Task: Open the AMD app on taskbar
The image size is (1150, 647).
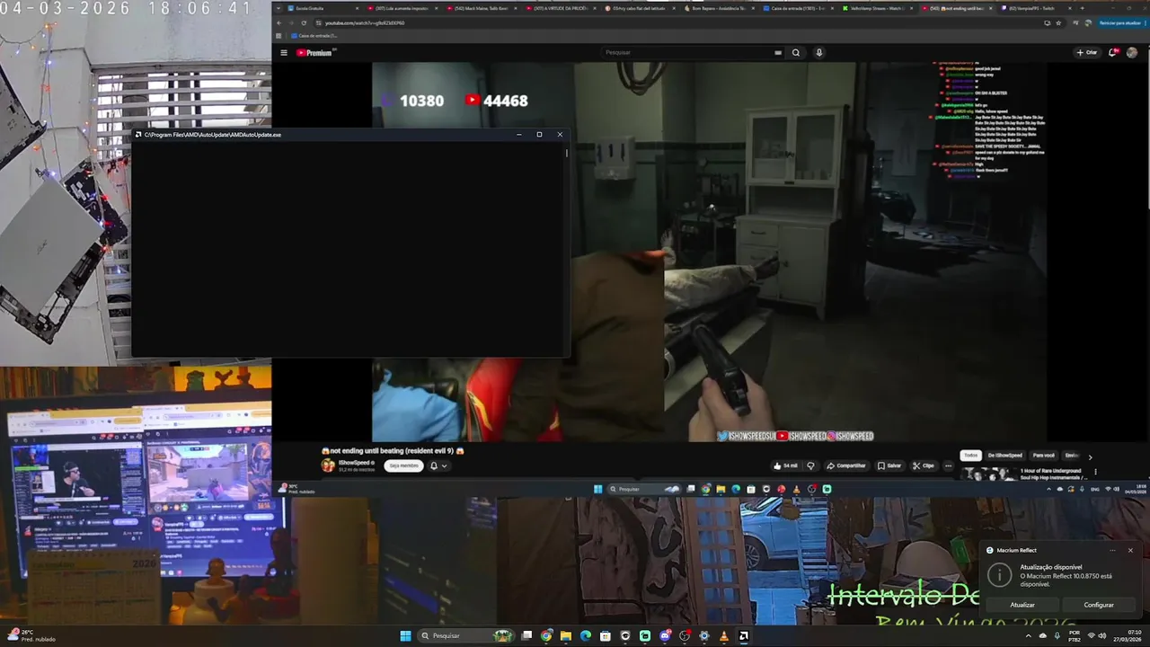Action: pos(743,636)
